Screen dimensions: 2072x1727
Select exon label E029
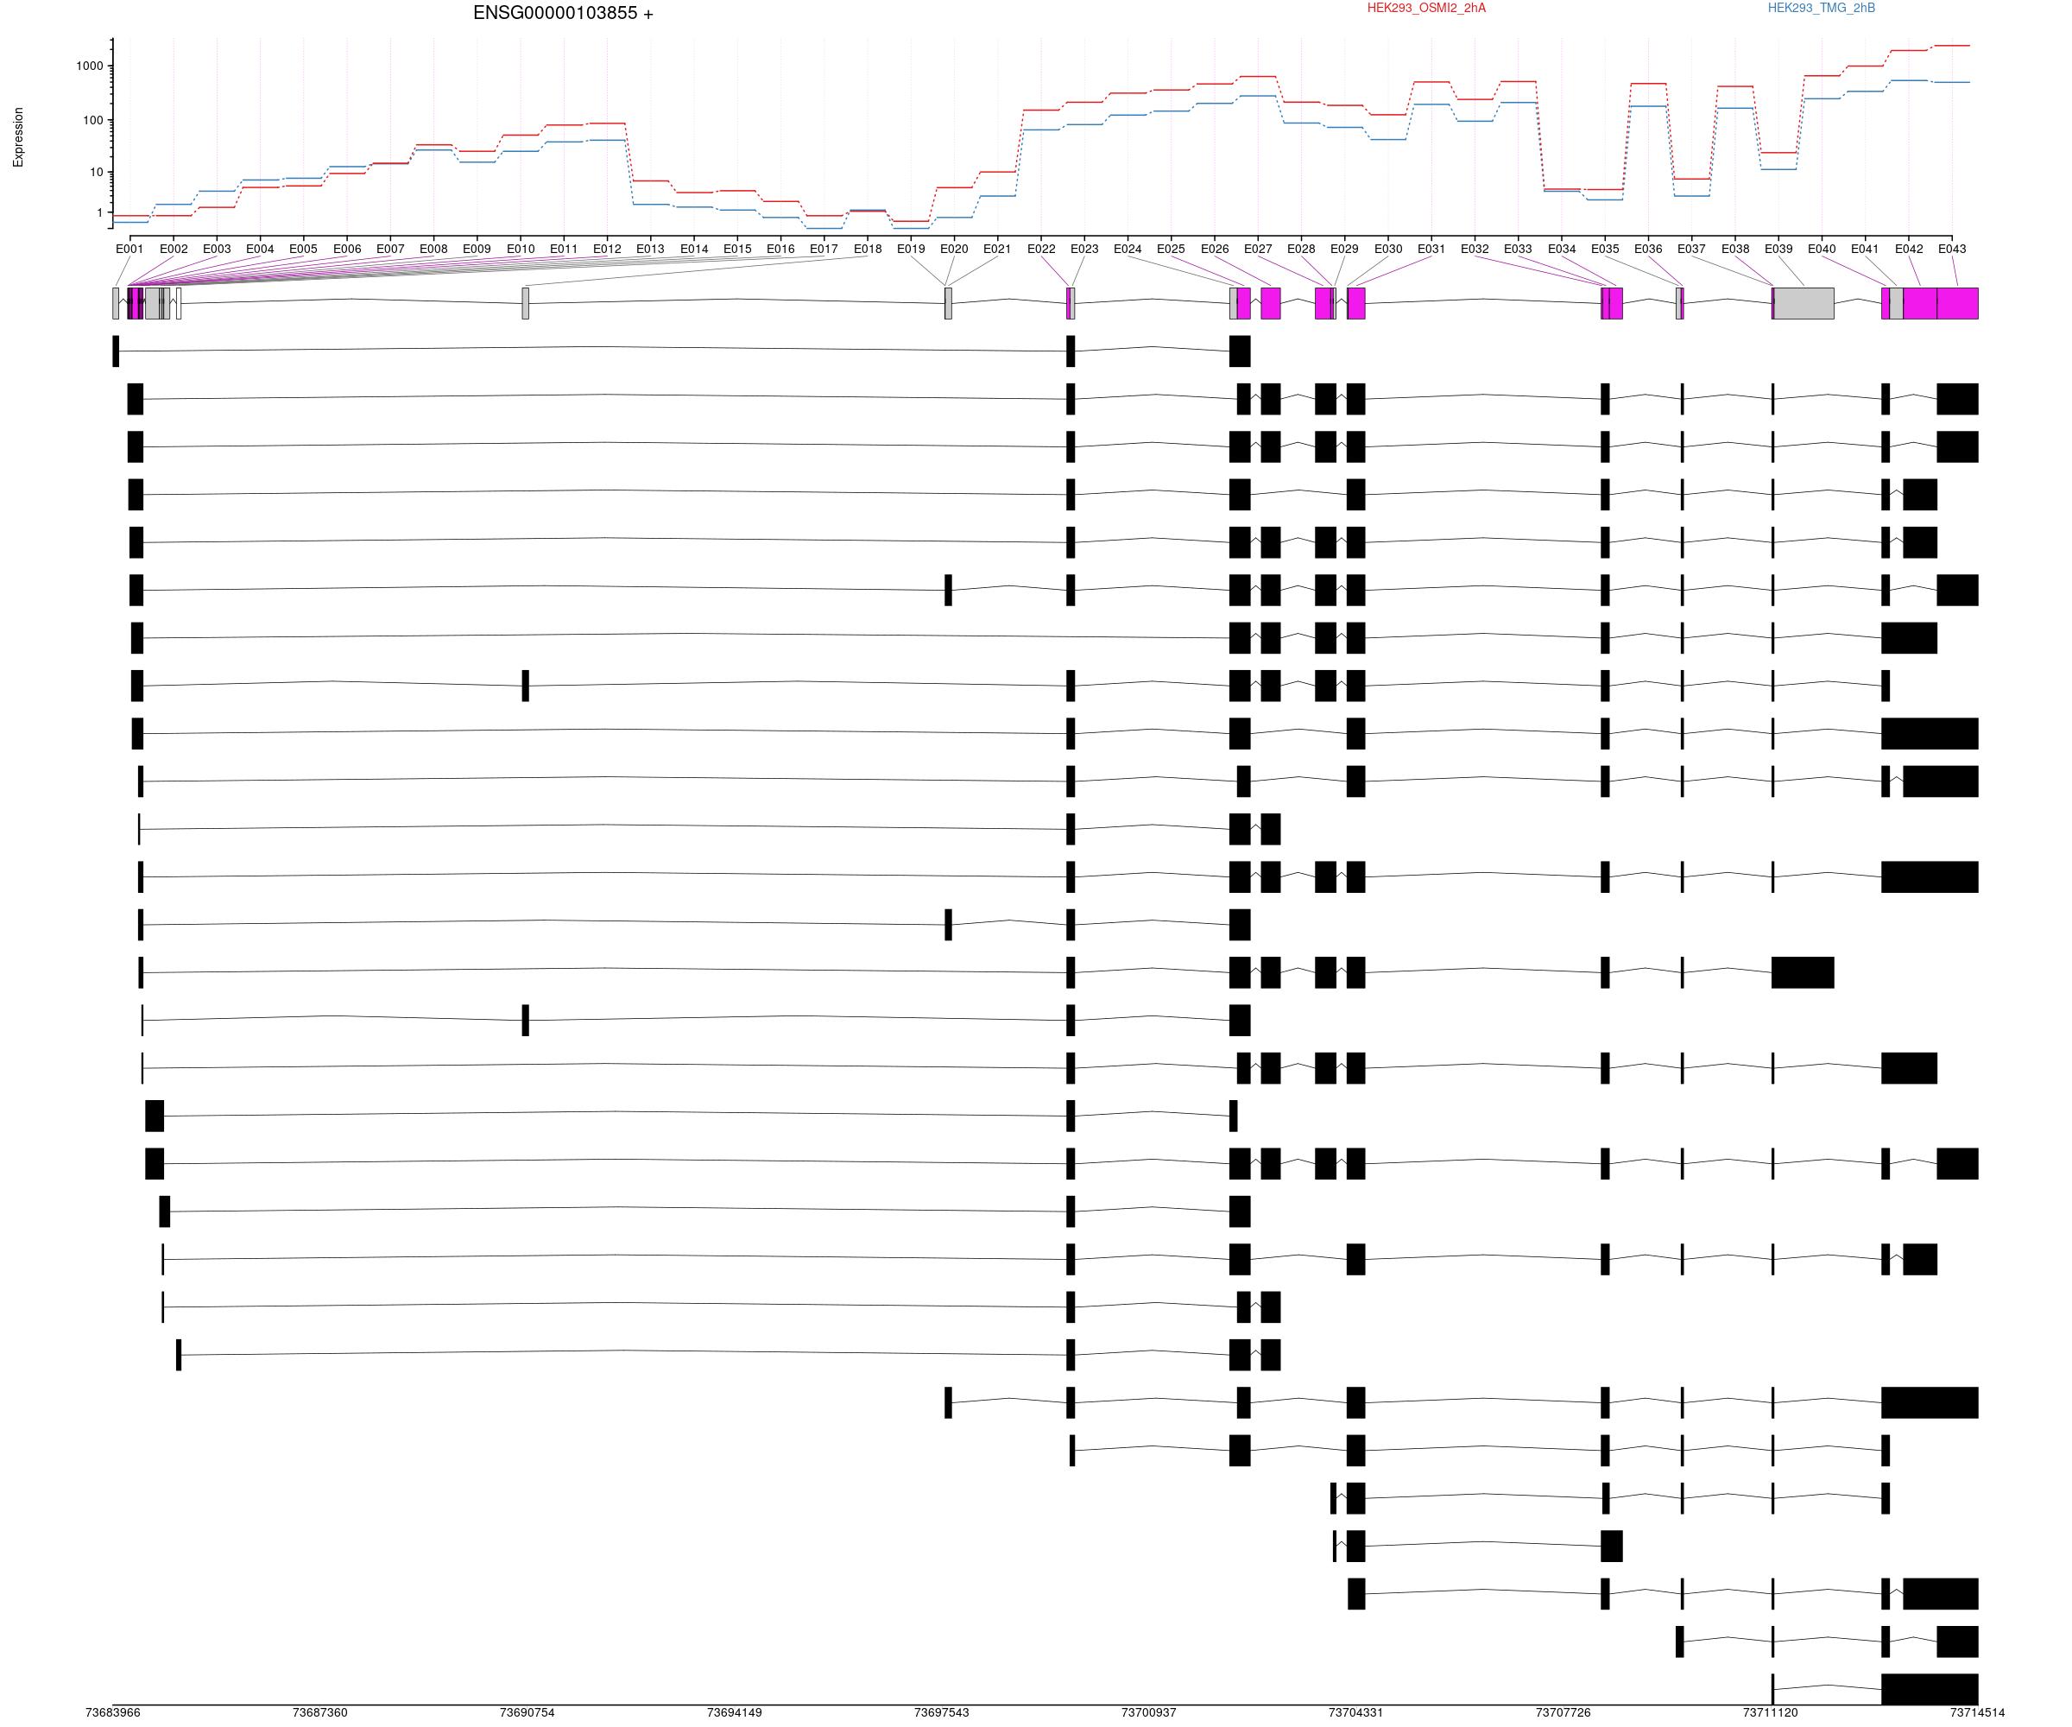(1345, 250)
